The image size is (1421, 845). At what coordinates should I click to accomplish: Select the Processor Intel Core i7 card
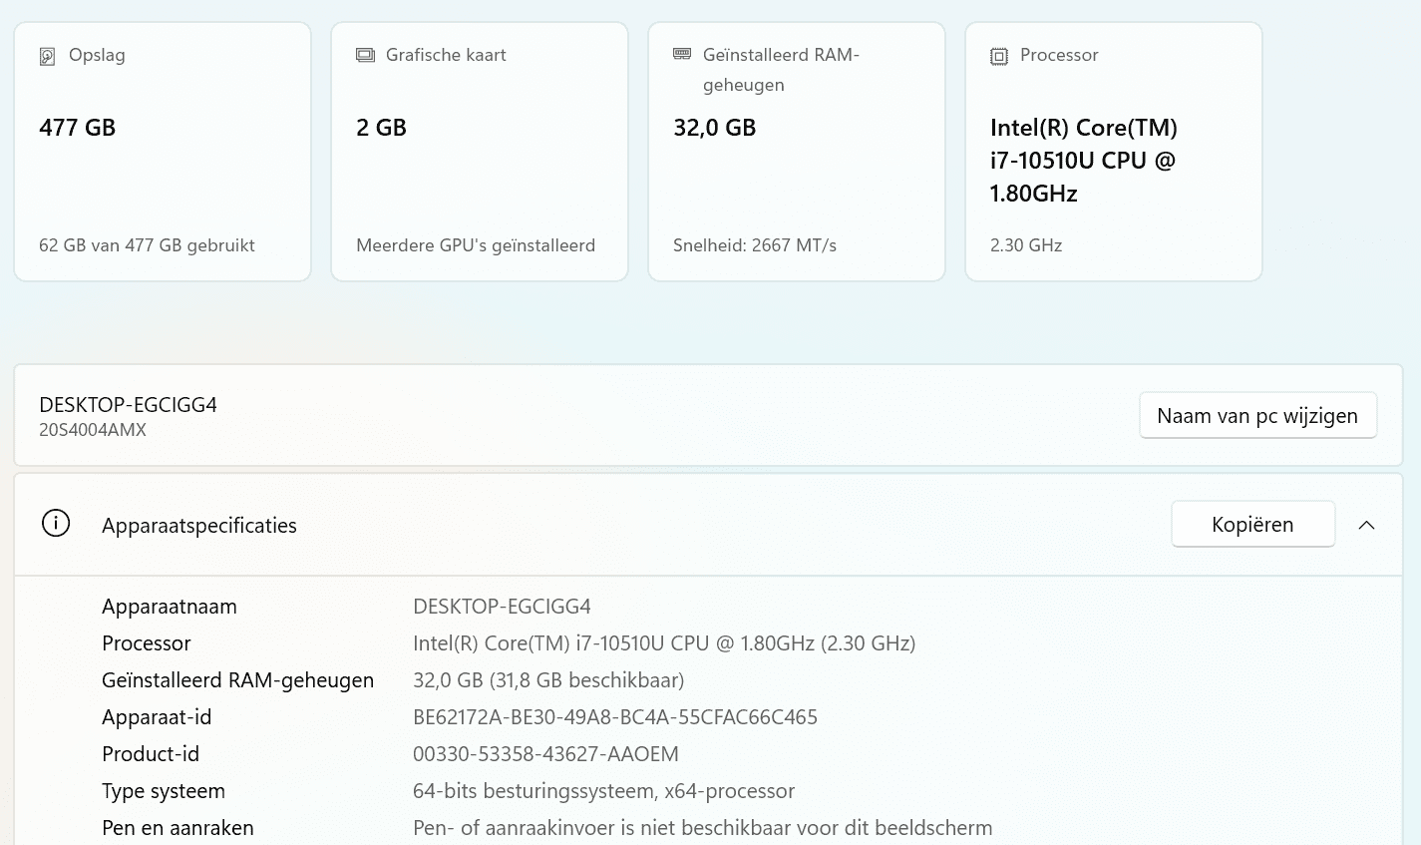click(x=1114, y=152)
